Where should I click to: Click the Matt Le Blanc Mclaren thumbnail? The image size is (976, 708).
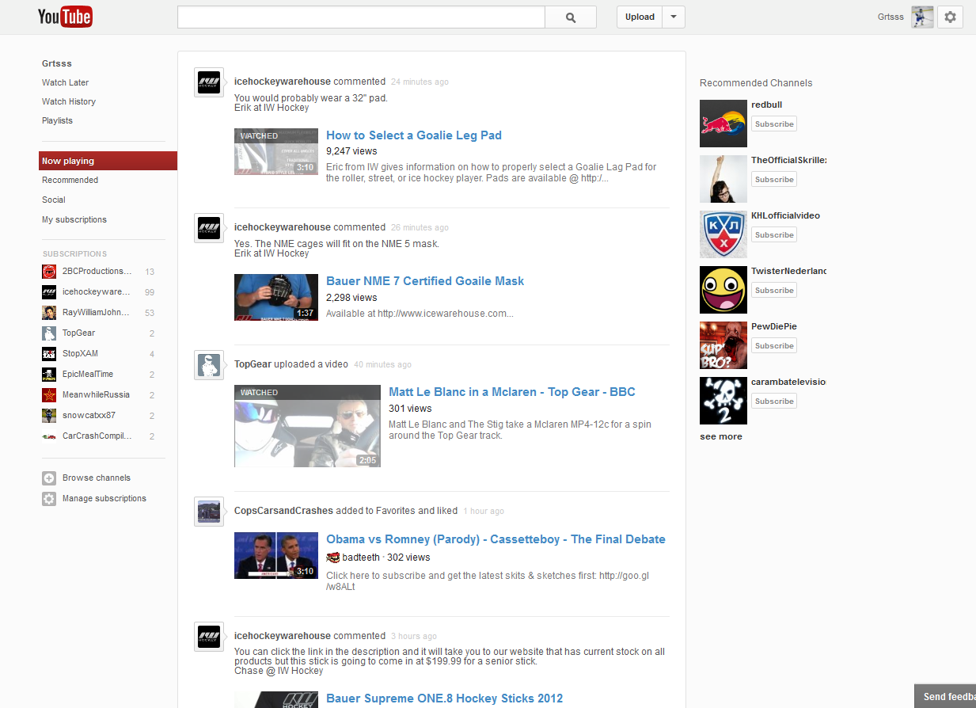pos(307,426)
